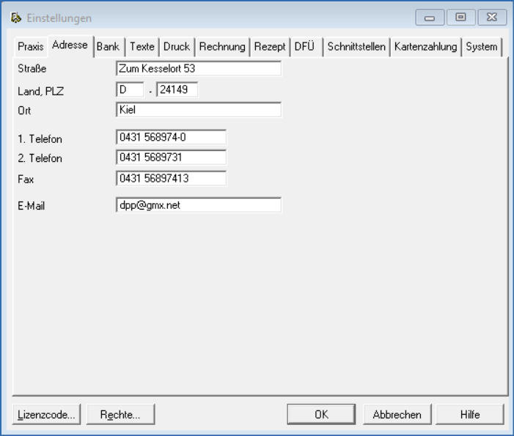Cancel with the Abbrechen button
Image resolution: width=514 pixels, height=436 pixels.
pos(397,414)
